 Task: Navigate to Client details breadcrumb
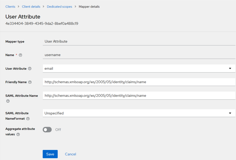(31, 7)
